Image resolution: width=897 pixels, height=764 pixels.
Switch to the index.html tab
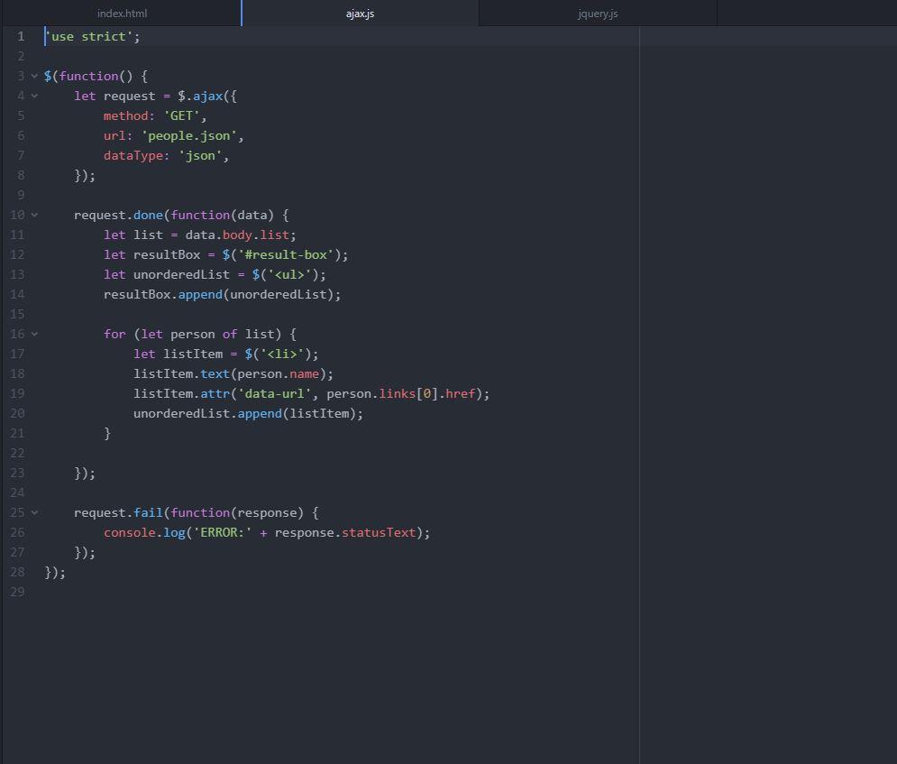(x=122, y=14)
